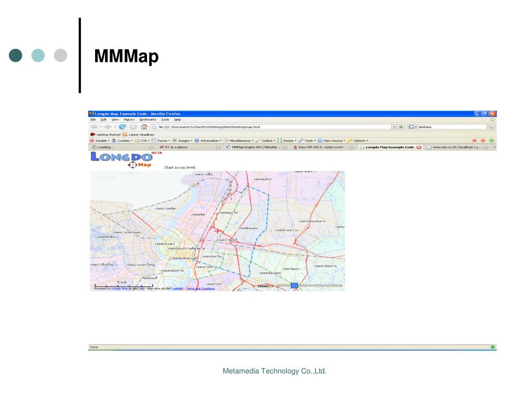Switch to the Loading... tab

122,147
